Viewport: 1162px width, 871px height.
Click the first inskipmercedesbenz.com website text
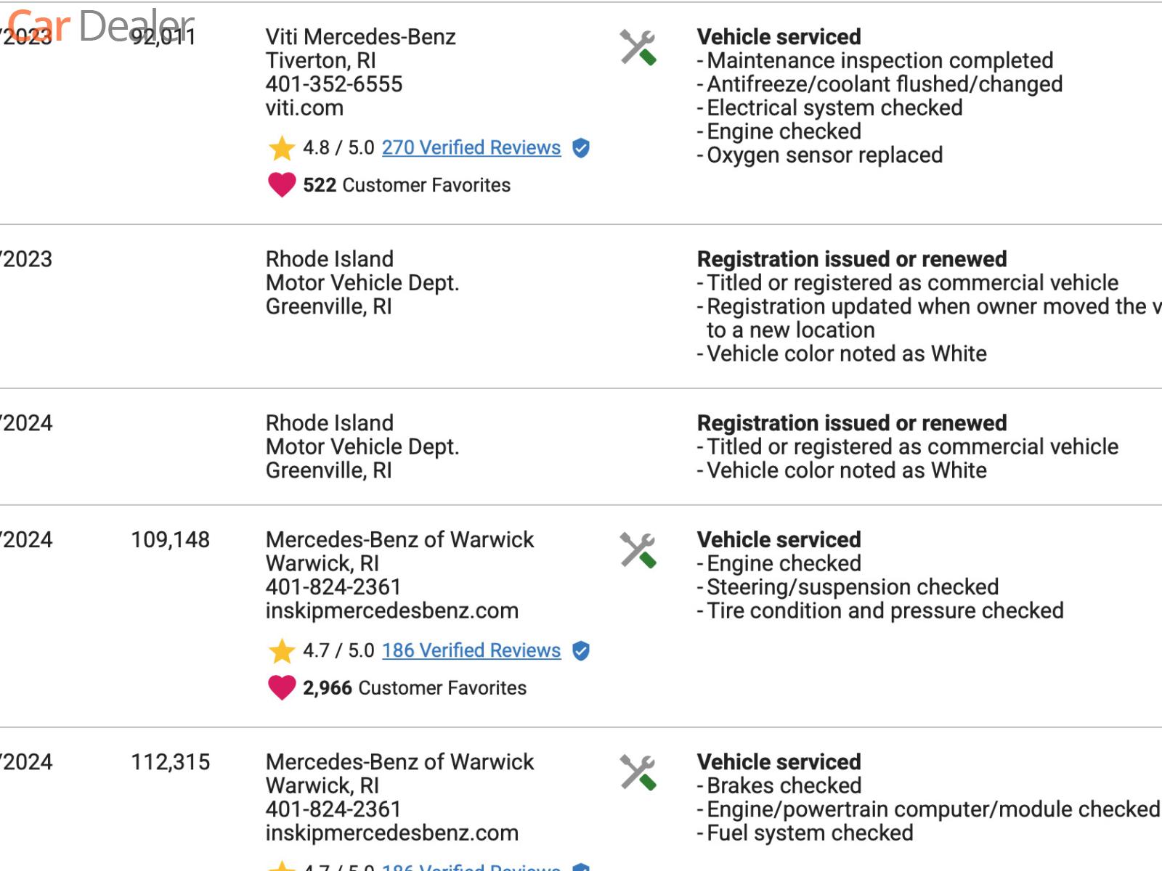tap(391, 611)
